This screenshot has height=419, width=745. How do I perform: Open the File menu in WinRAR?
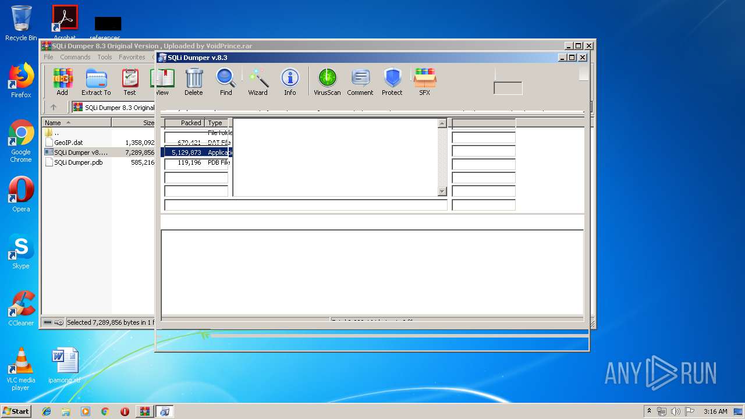pos(48,57)
